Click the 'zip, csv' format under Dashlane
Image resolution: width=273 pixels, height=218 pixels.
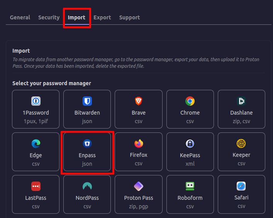(241, 121)
